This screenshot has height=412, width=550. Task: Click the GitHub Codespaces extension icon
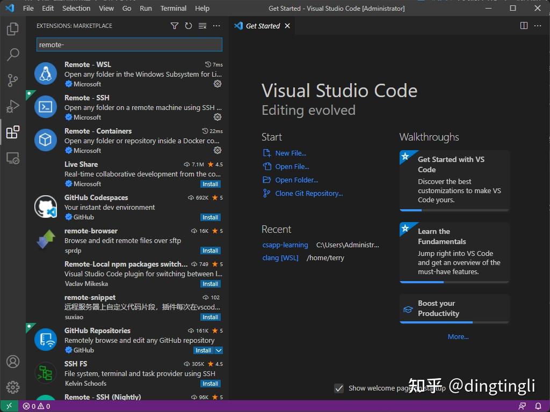coord(46,207)
